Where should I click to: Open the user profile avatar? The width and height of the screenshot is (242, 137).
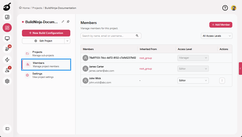pos(234,8)
